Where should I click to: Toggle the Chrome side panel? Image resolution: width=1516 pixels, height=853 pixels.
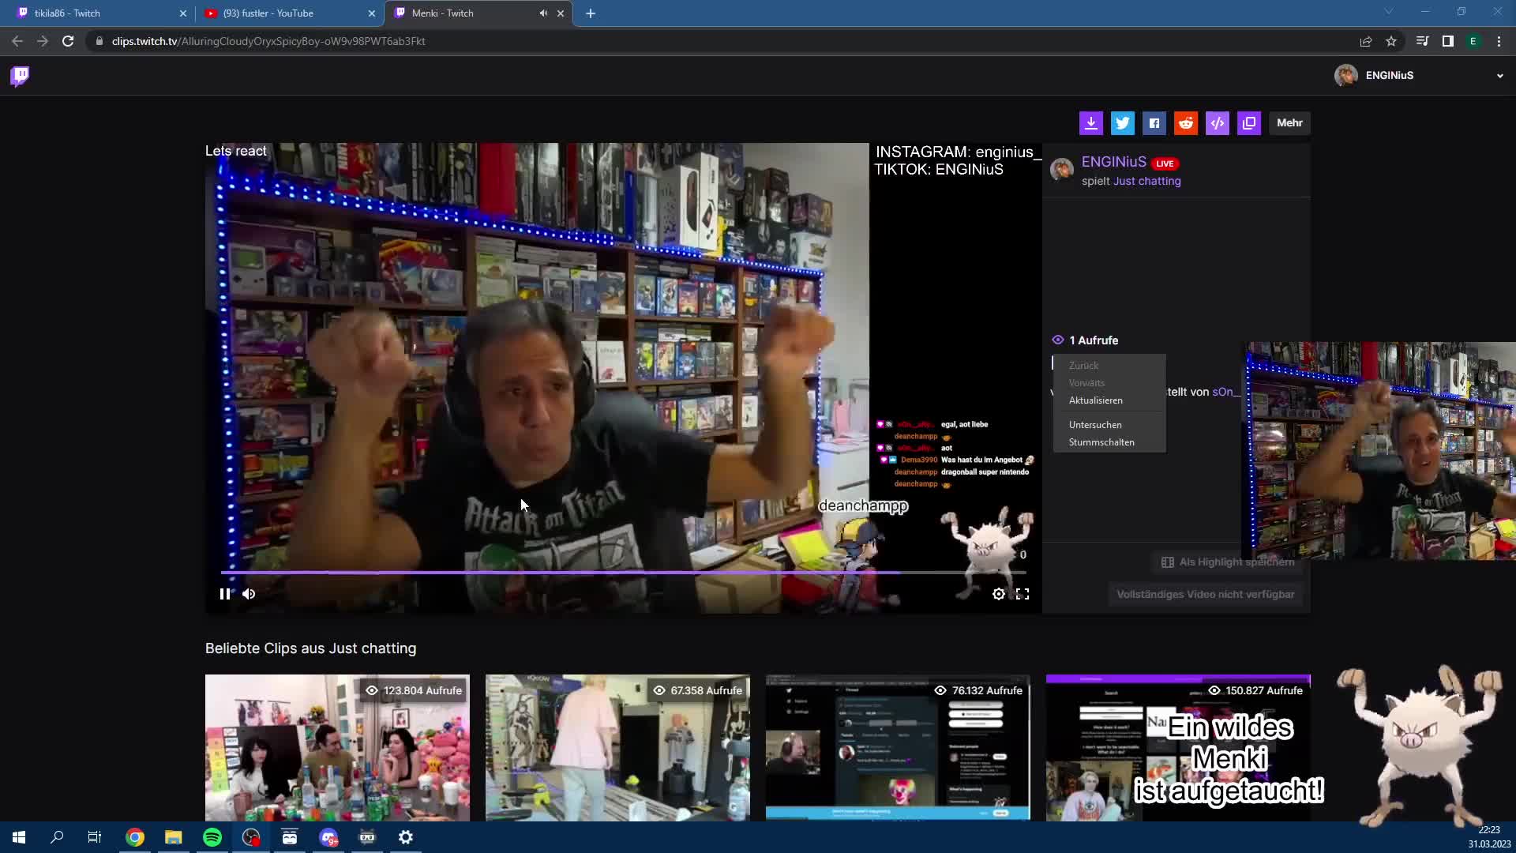[1447, 41]
